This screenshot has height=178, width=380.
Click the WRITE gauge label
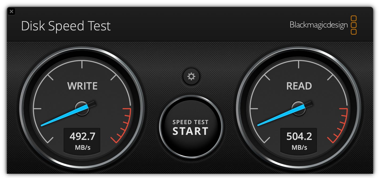coord(82,86)
